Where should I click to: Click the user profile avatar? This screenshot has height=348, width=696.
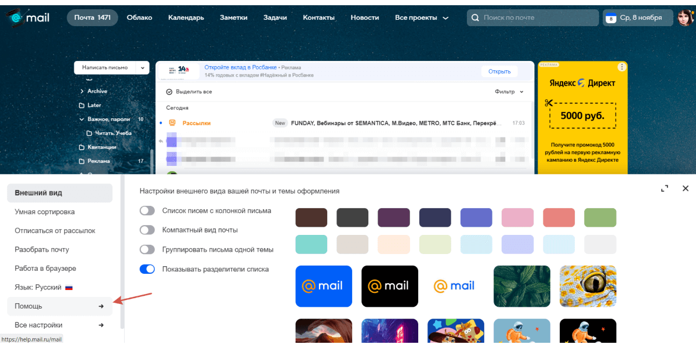pyautogui.click(x=685, y=18)
